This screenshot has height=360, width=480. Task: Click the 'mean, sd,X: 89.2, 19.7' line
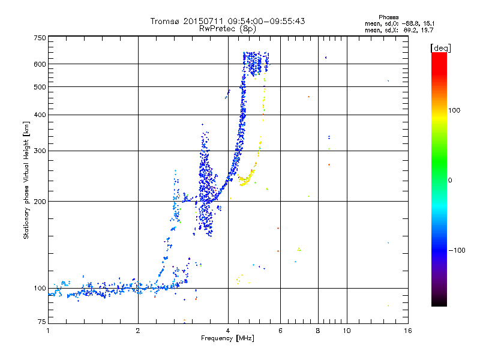click(399, 31)
